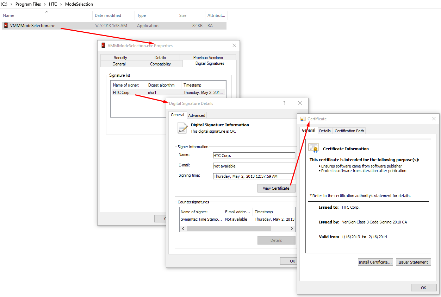Click the Properties dialog title bar icon
The image size is (441, 297).
click(103, 45)
